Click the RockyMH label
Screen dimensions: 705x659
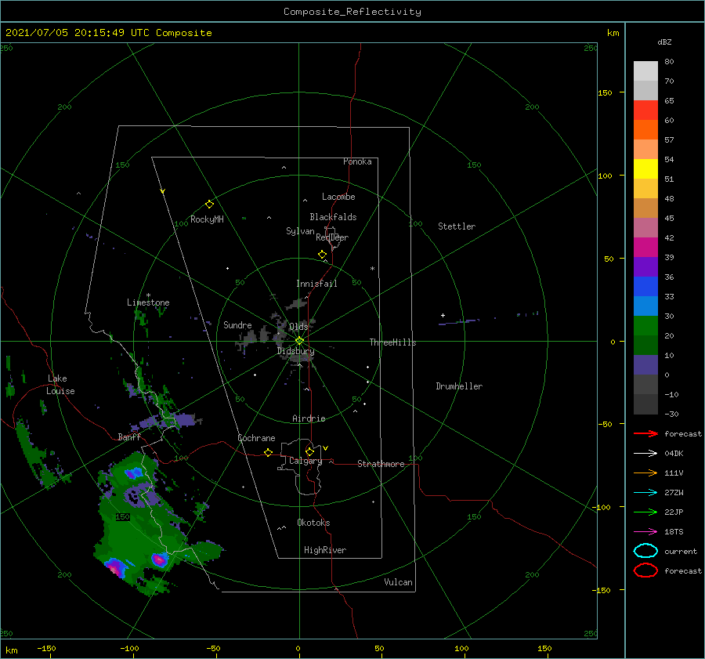coord(207,219)
